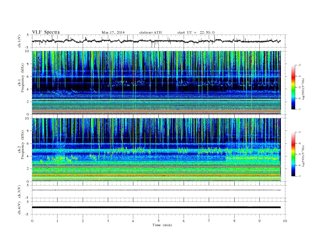Click time axis tick label "0"
Screen dimensions: 321x248
(x=32, y=221)
